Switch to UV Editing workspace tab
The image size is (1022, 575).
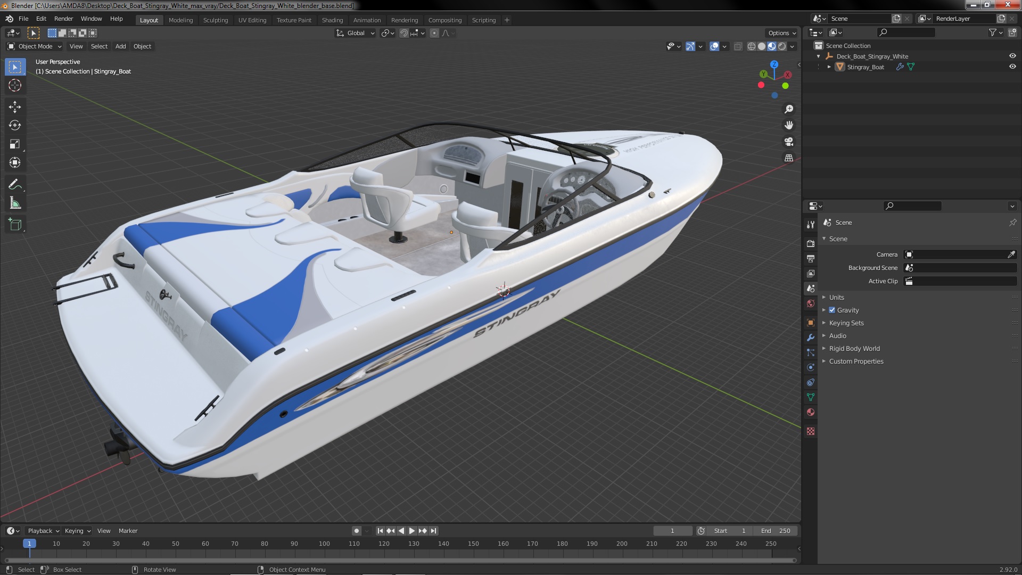pyautogui.click(x=252, y=20)
